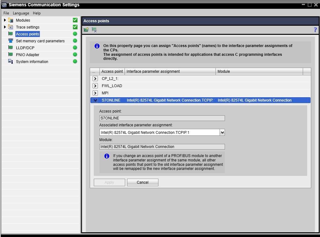
Task: Click the green status dot for LLDP/DCP
Action: pyautogui.click(x=75, y=48)
